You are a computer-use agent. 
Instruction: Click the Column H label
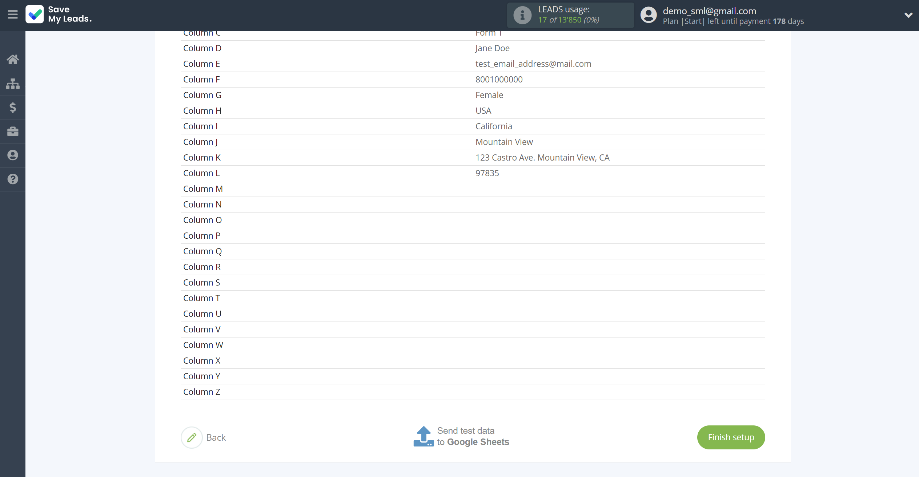202,111
